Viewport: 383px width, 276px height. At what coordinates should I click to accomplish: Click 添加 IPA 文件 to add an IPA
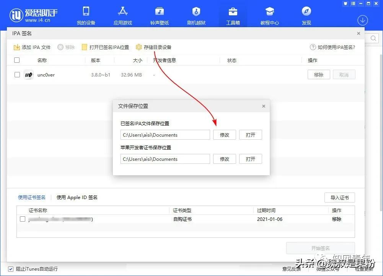click(x=32, y=47)
